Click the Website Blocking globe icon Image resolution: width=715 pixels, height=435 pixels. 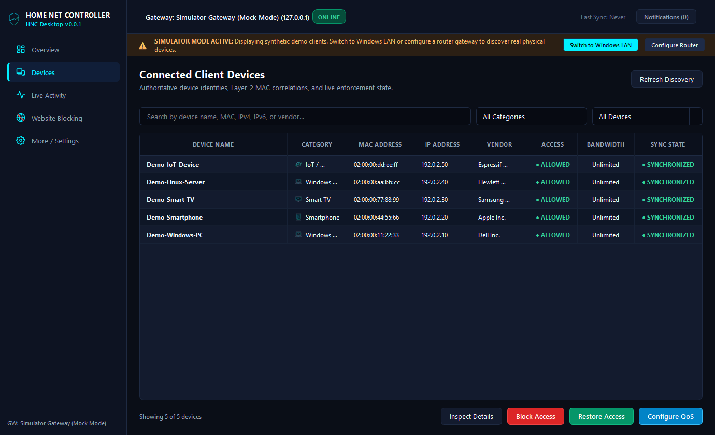21,118
